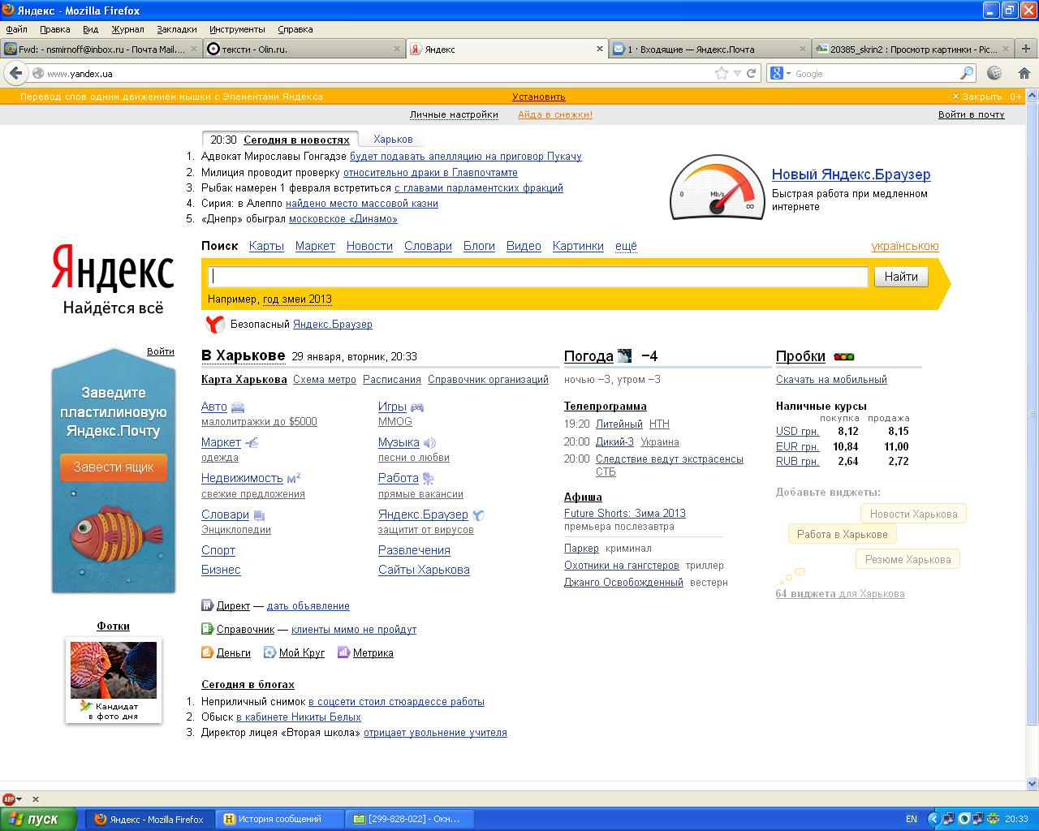This screenshot has width=1039, height=831.
Task: Open the search engine selector dropdown
Action: (x=779, y=73)
